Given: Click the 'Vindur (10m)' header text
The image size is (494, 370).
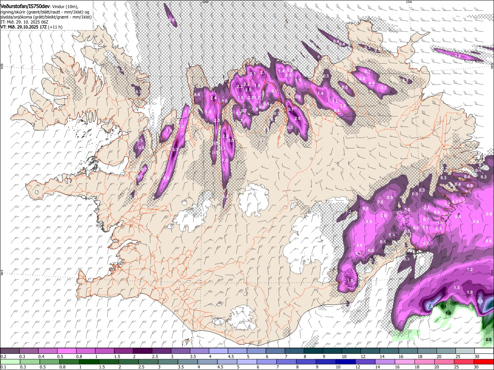Looking at the screenshot, I should [64, 7].
